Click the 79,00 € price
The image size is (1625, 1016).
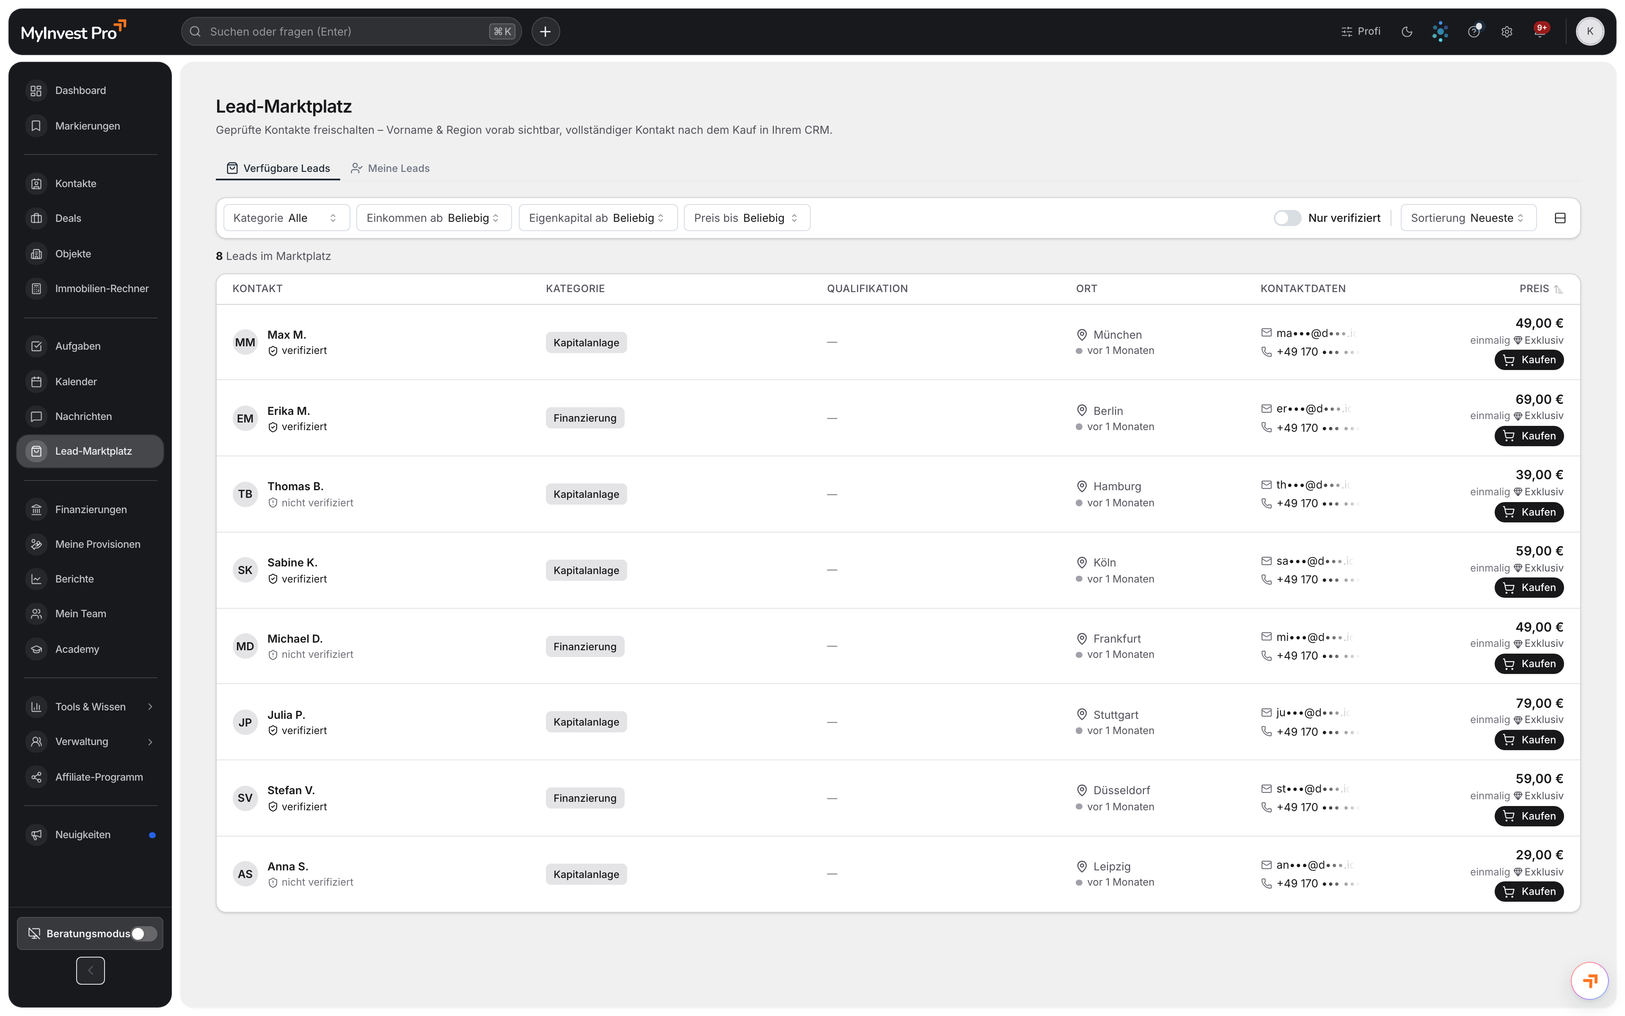point(1539,704)
